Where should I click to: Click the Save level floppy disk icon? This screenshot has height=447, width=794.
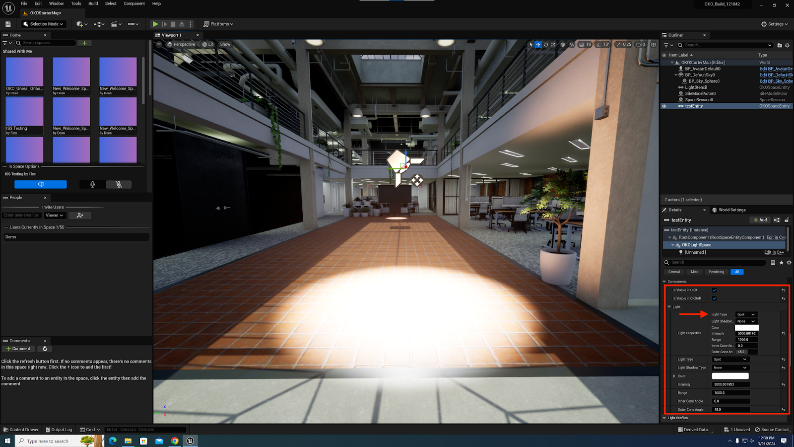point(8,24)
